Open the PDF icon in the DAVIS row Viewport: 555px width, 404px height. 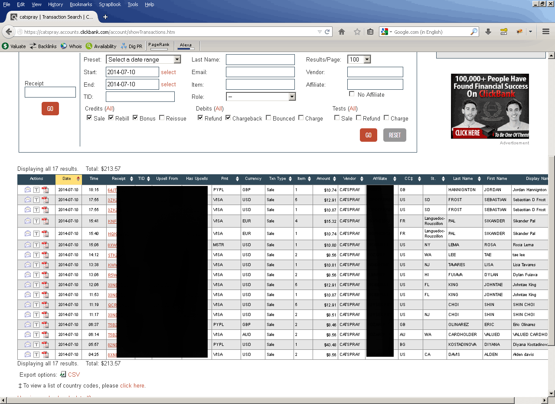45,354
